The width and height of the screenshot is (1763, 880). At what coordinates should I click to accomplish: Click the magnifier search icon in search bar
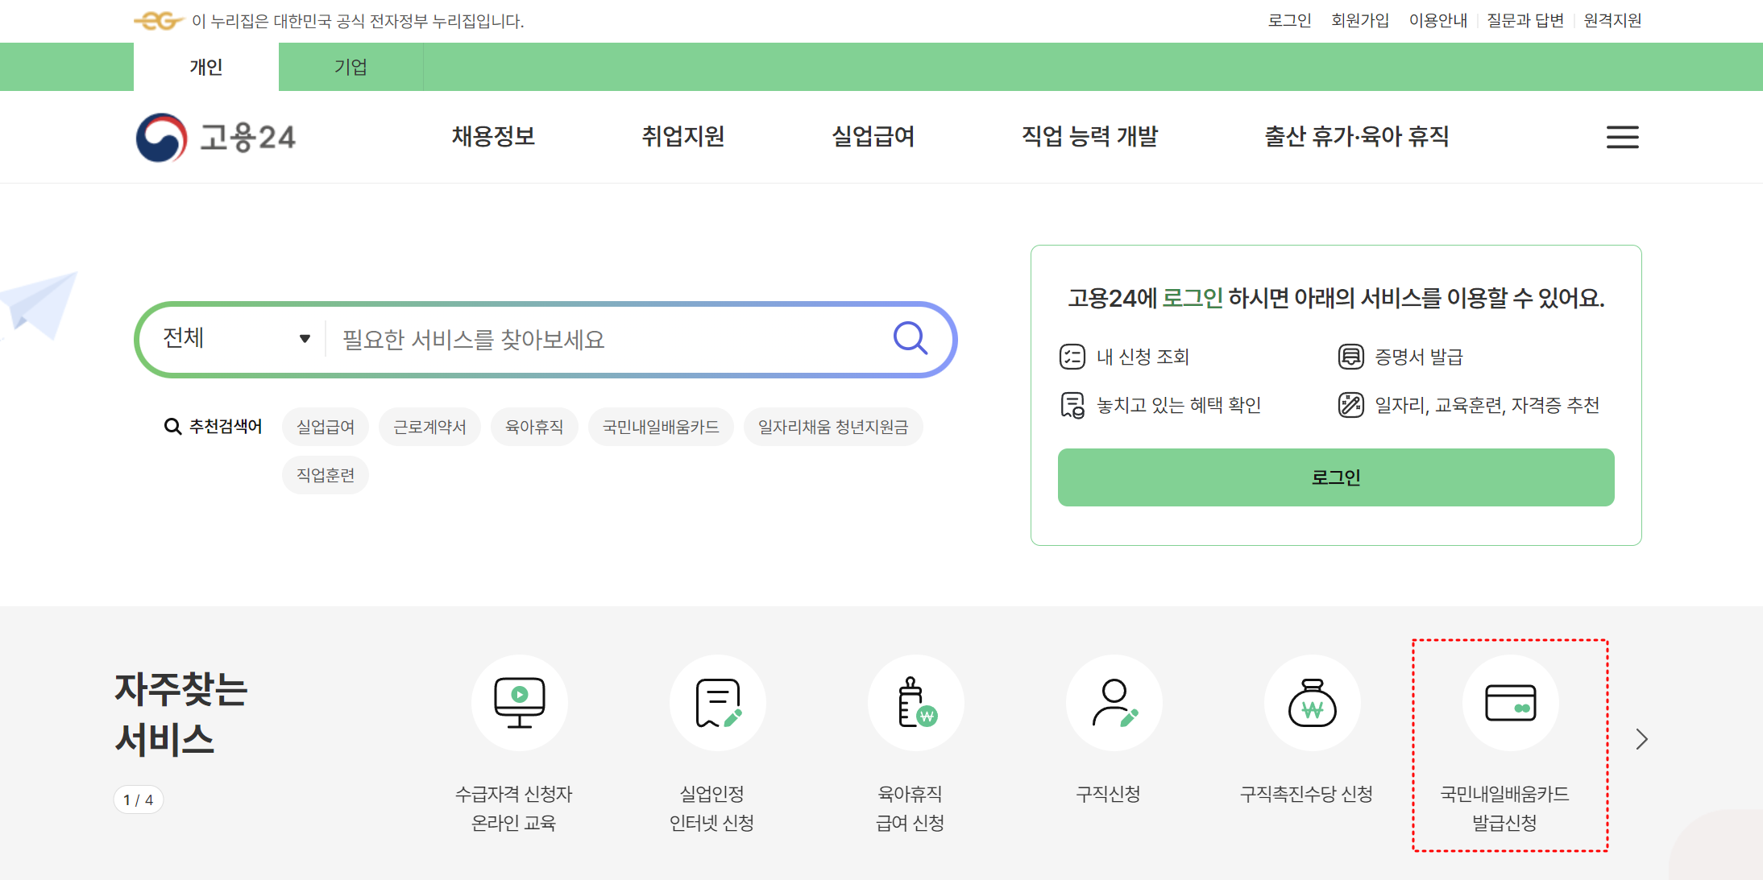910,339
